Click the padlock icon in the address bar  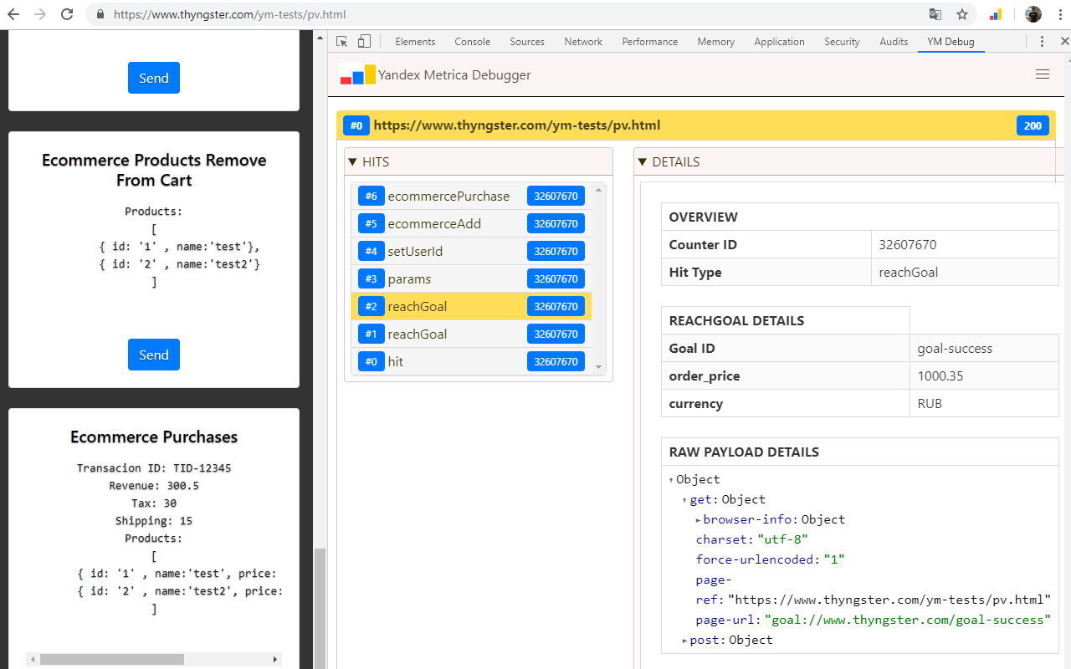pyautogui.click(x=100, y=14)
